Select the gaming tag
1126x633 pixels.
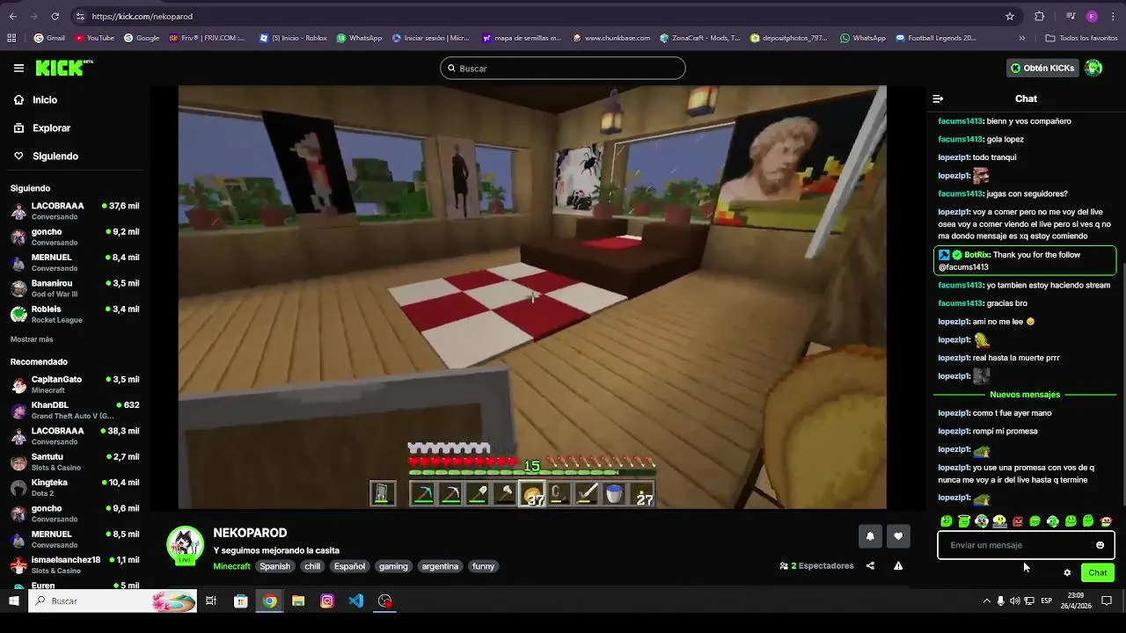(393, 566)
